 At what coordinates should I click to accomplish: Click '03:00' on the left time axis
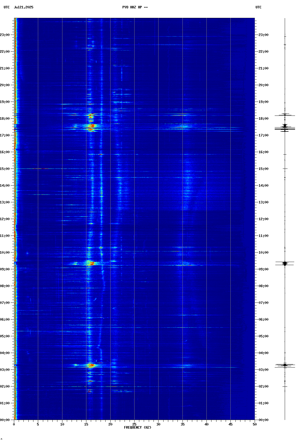(5, 370)
